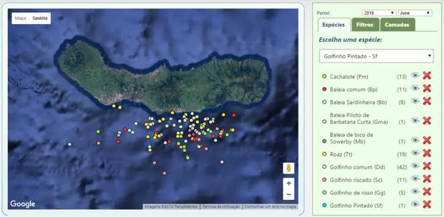
Task: Click the Street View pegman icon
Action: [x=289, y=168]
